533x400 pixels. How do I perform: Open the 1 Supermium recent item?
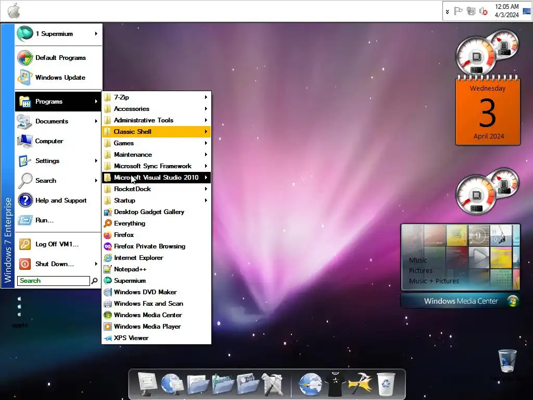pos(58,34)
